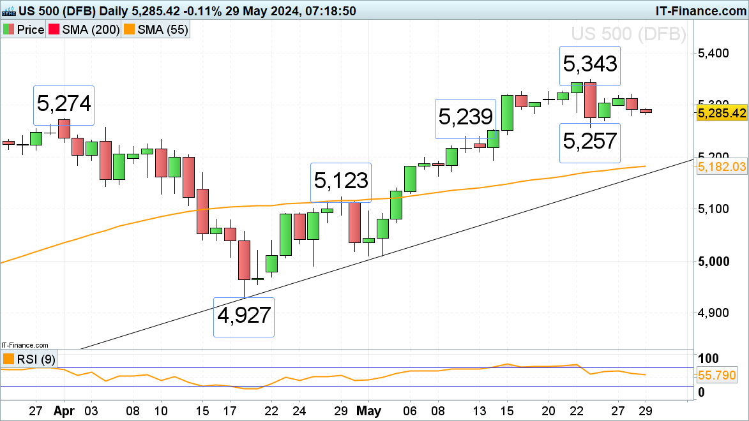Click the IT-Finance.com link at top right
This screenshot has height=421, width=749.
point(700,10)
